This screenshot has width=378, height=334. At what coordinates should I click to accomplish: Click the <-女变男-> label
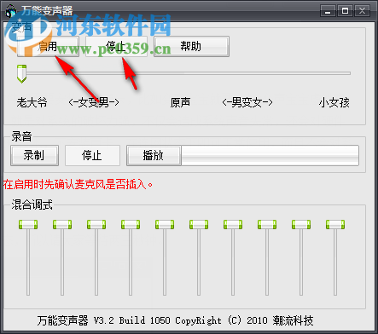pyautogui.click(x=94, y=102)
